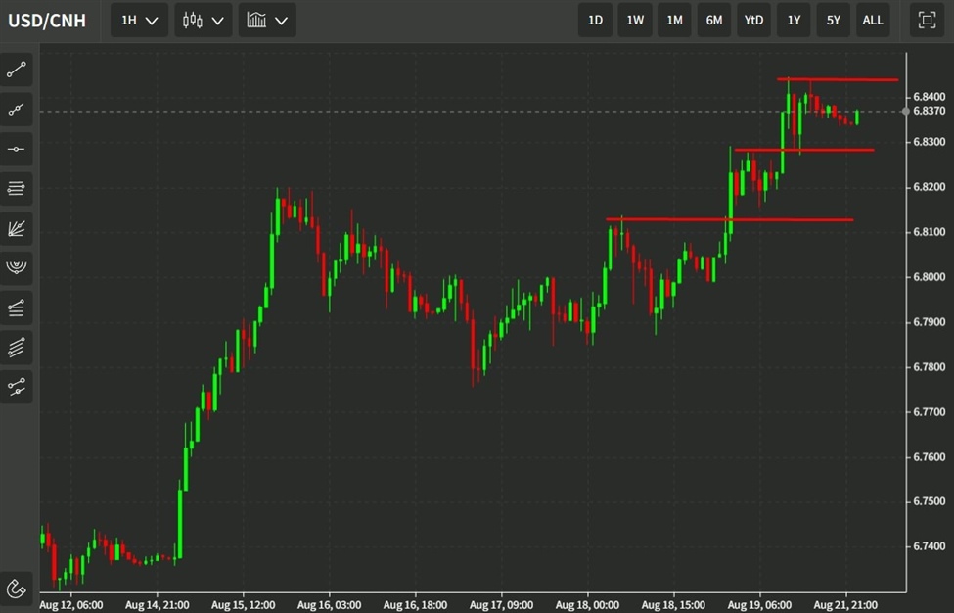Open the pitchfork drawing tool

point(17,306)
